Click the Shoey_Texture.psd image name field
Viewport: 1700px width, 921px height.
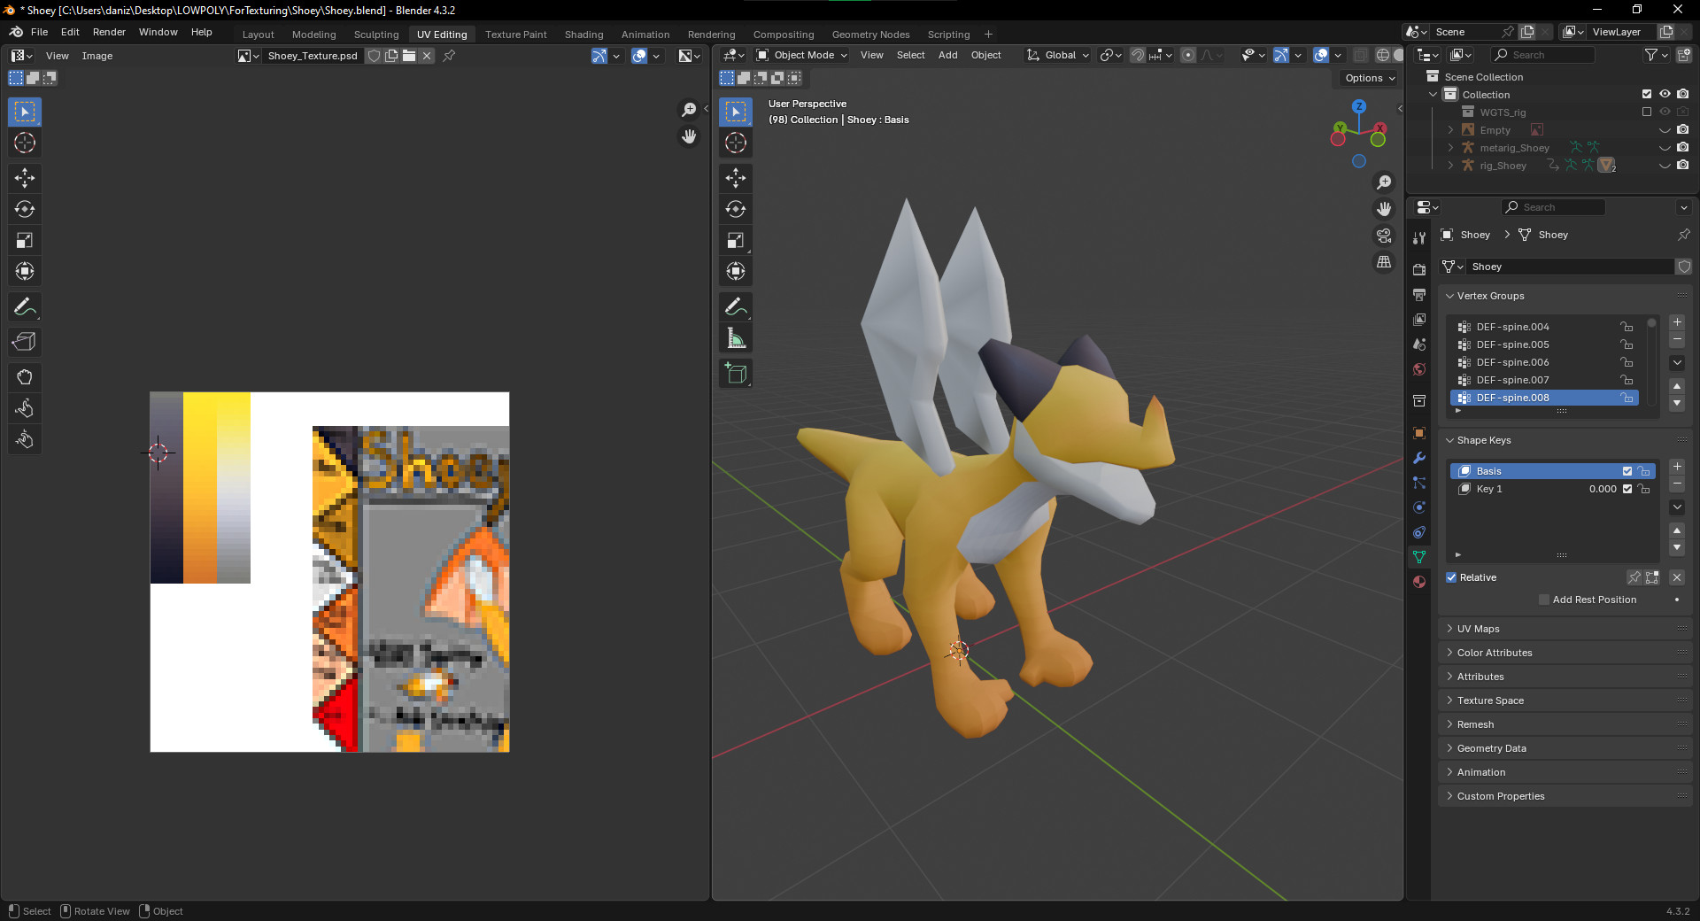point(313,56)
